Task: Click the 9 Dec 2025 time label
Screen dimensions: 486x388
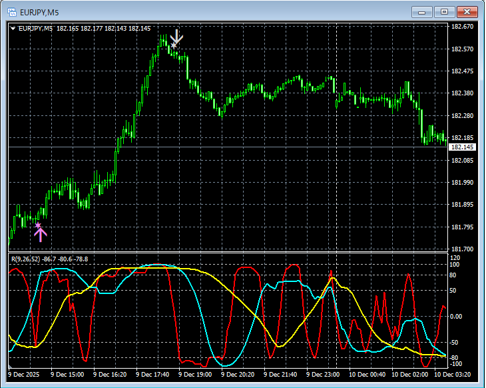Action: (24, 375)
